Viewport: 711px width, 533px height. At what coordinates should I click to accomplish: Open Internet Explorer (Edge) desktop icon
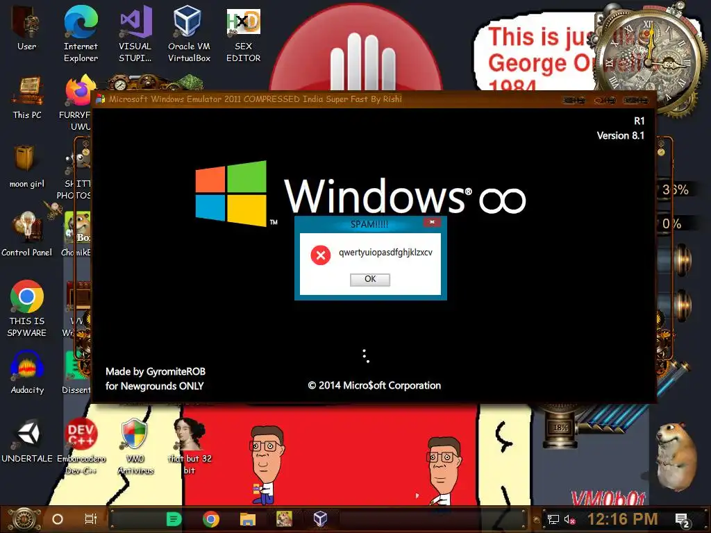click(81, 33)
